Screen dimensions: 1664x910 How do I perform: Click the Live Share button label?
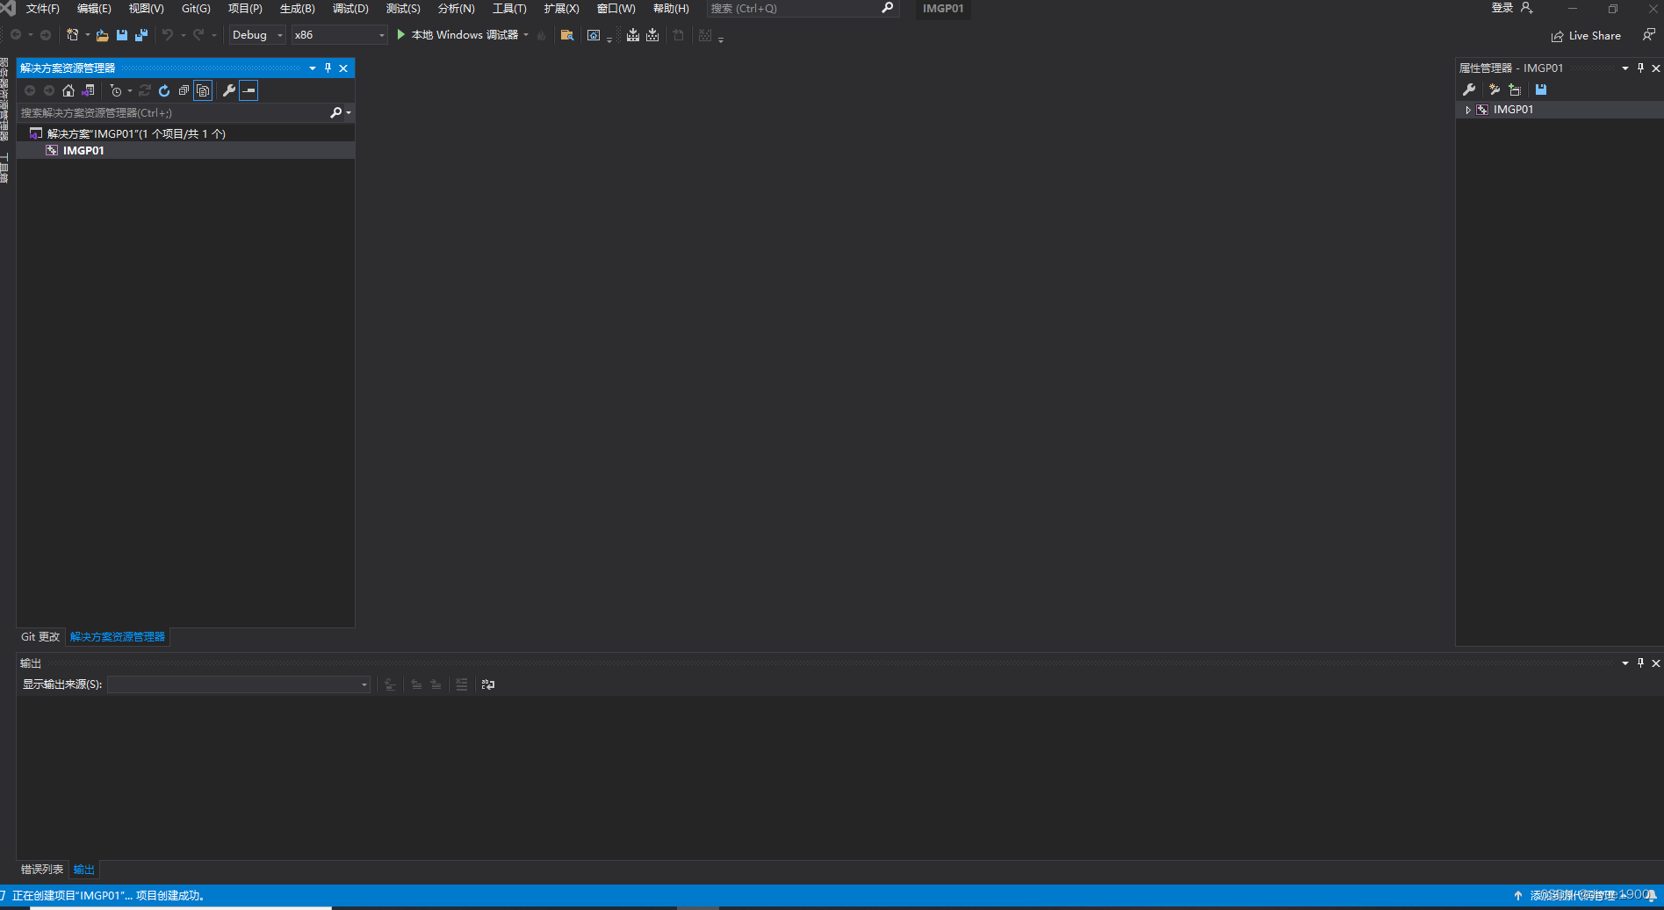click(1595, 36)
